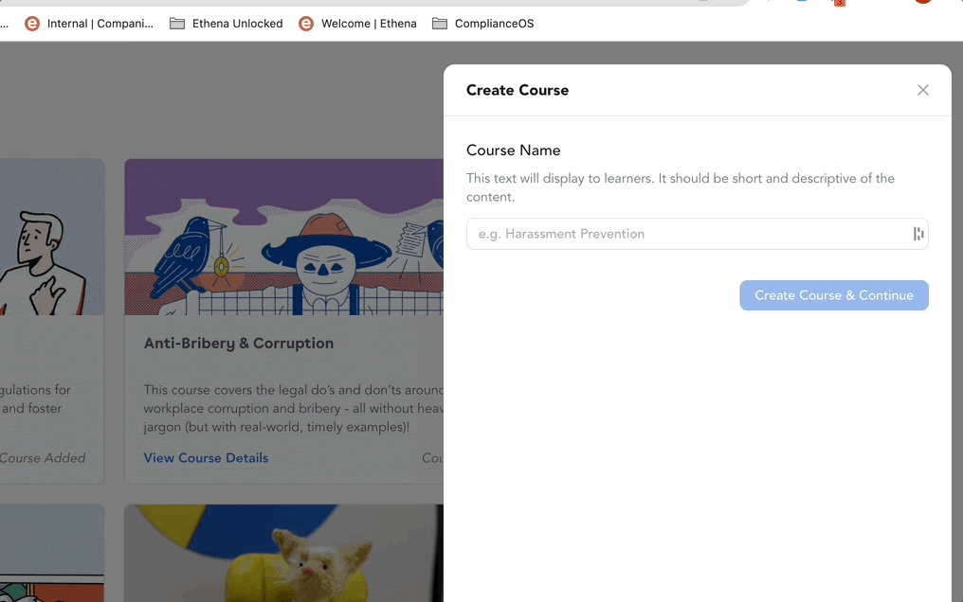Open the Welcome | Ethena bookmark
This screenshot has width=963, height=602.
pos(357,24)
